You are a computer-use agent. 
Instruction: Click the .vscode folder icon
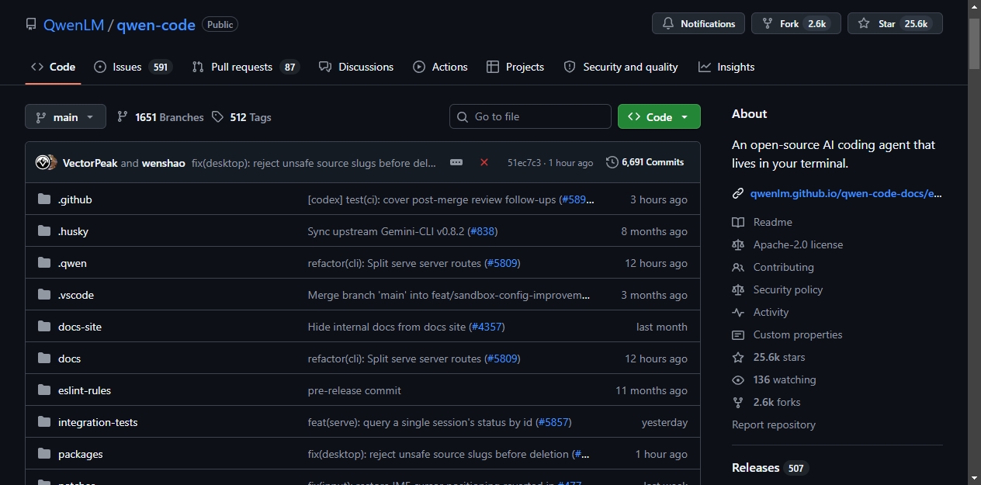(x=44, y=295)
